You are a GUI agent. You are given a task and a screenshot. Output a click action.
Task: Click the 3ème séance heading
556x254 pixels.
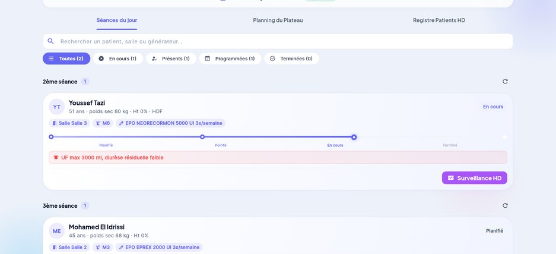coord(60,205)
